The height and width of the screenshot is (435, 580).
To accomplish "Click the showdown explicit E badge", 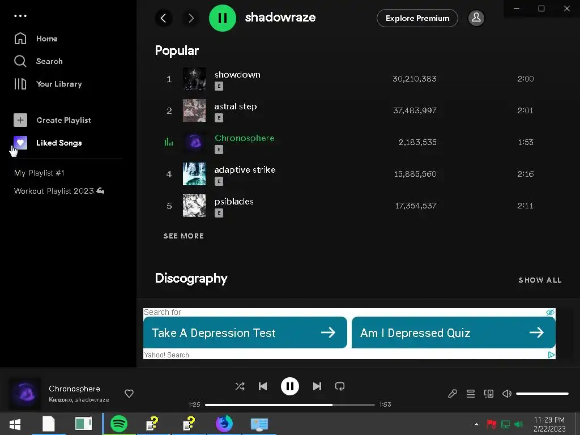I will 219,86.
